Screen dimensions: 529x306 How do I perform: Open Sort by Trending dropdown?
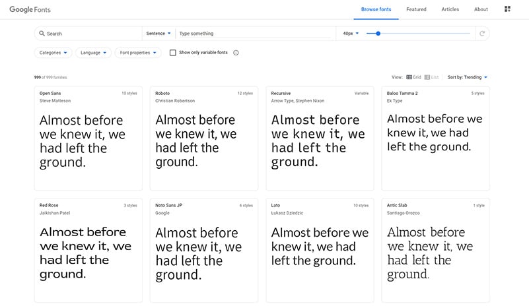pyautogui.click(x=468, y=77)
